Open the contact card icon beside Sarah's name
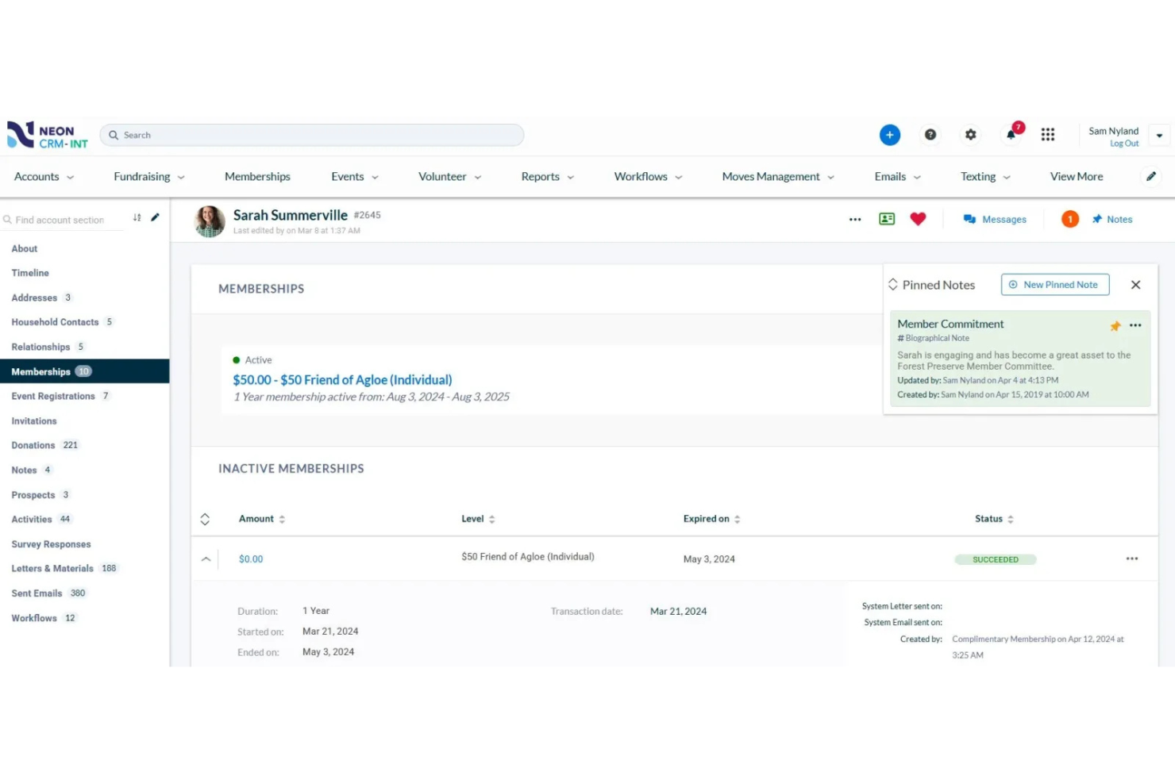Screen dimensions: 1175x783 tap(886, 219)
